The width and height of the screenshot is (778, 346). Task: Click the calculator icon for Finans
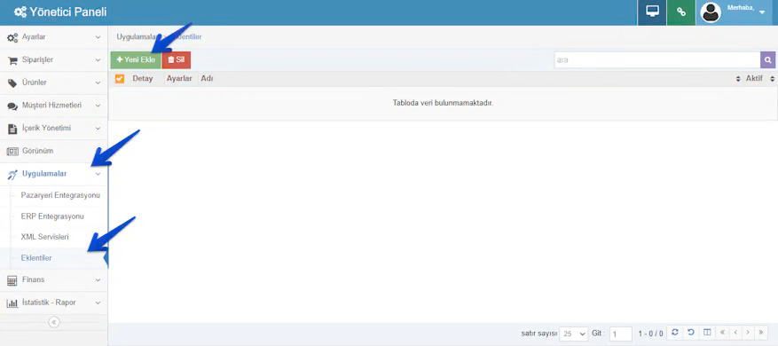coord(12,280)
